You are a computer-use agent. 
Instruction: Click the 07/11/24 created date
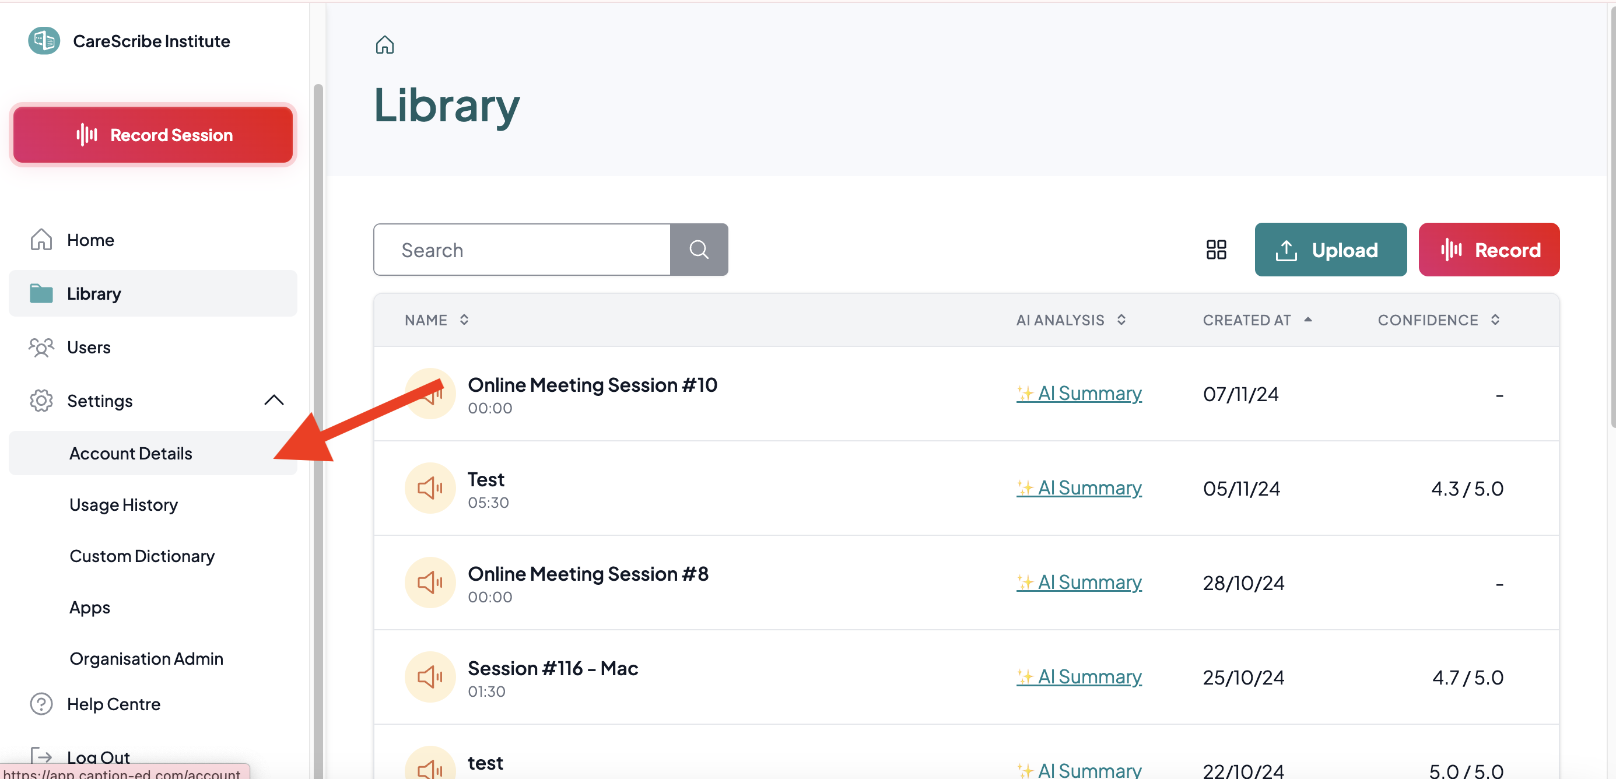(1240, 394)
